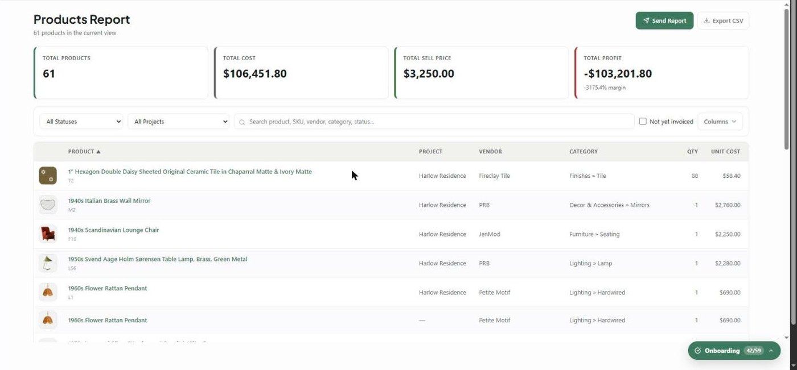Click the $2,280.00 unit cost value

[728, 263]
